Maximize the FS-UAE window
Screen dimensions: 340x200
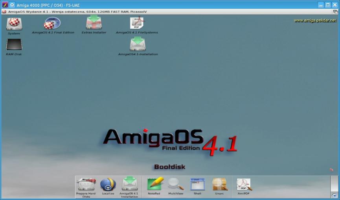pos(328,5)
